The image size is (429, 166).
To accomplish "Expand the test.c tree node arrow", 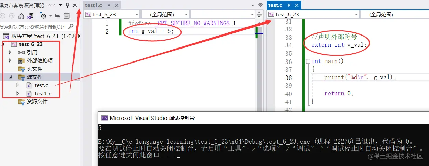I will tap(18, 85).
